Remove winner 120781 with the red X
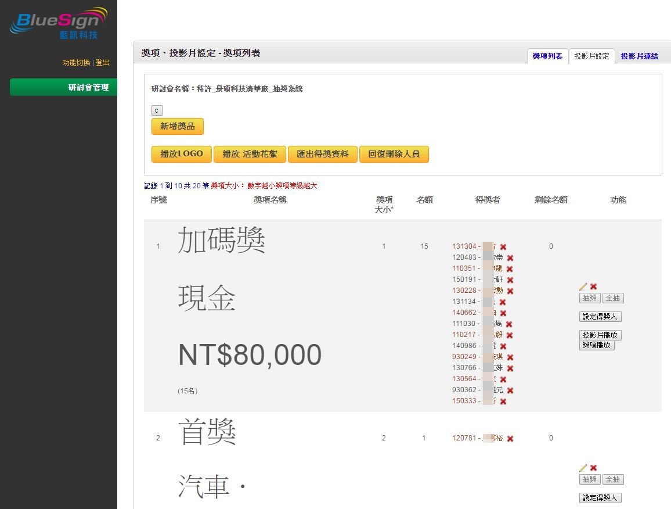This screenshot has width=671, height=509. click(510, 439)
